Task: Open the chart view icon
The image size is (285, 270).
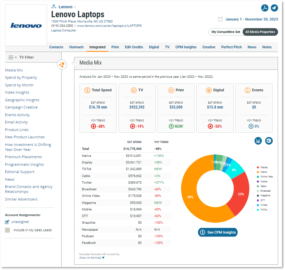Action: click(x=258, y=141)
